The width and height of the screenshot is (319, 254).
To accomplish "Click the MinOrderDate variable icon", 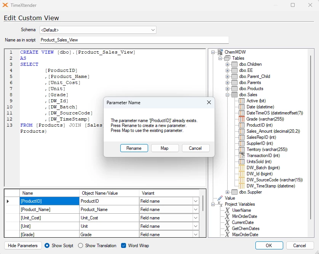I will [227, 216].
